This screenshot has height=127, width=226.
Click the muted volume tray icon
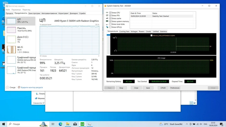click(201, 124)
